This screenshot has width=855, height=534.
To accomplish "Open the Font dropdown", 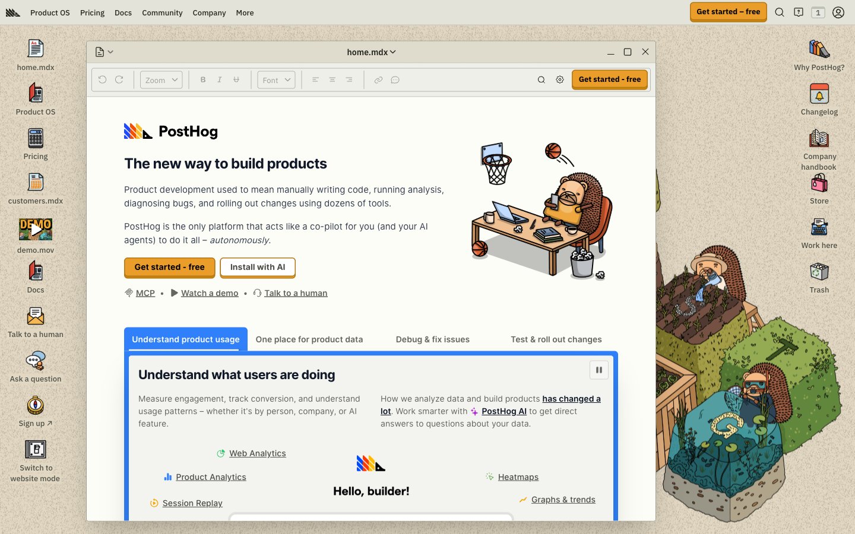I will [277, 80].
